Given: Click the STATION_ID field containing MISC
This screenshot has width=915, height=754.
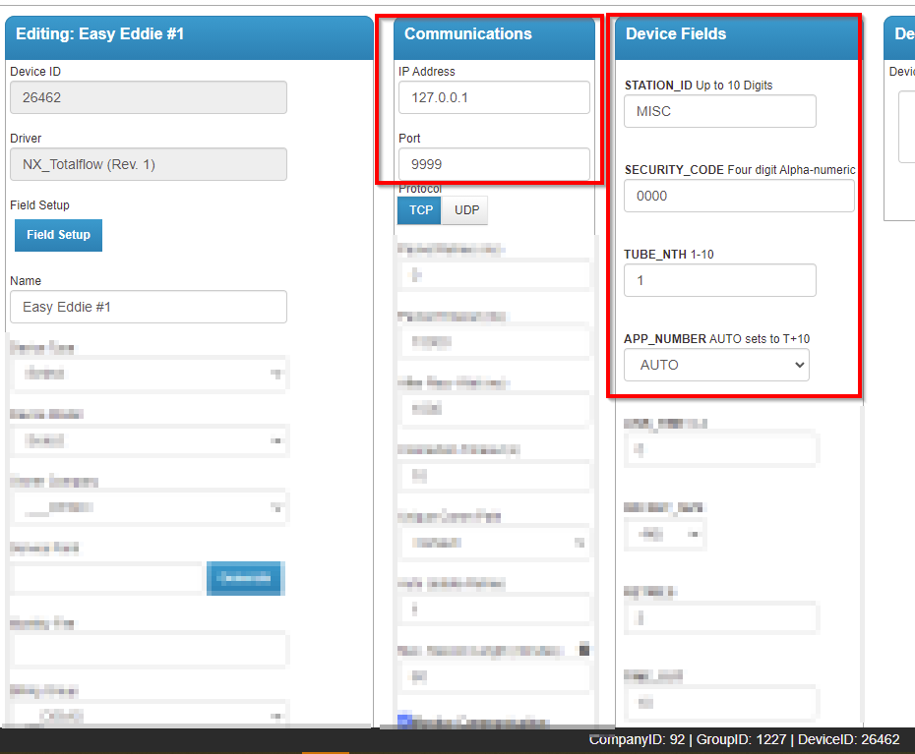Looking at the screenshot, I should (719, 111).
